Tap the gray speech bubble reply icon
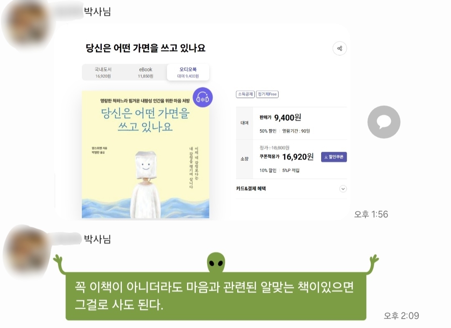Viewport: 451px width, 328px height. click(384, 122)
